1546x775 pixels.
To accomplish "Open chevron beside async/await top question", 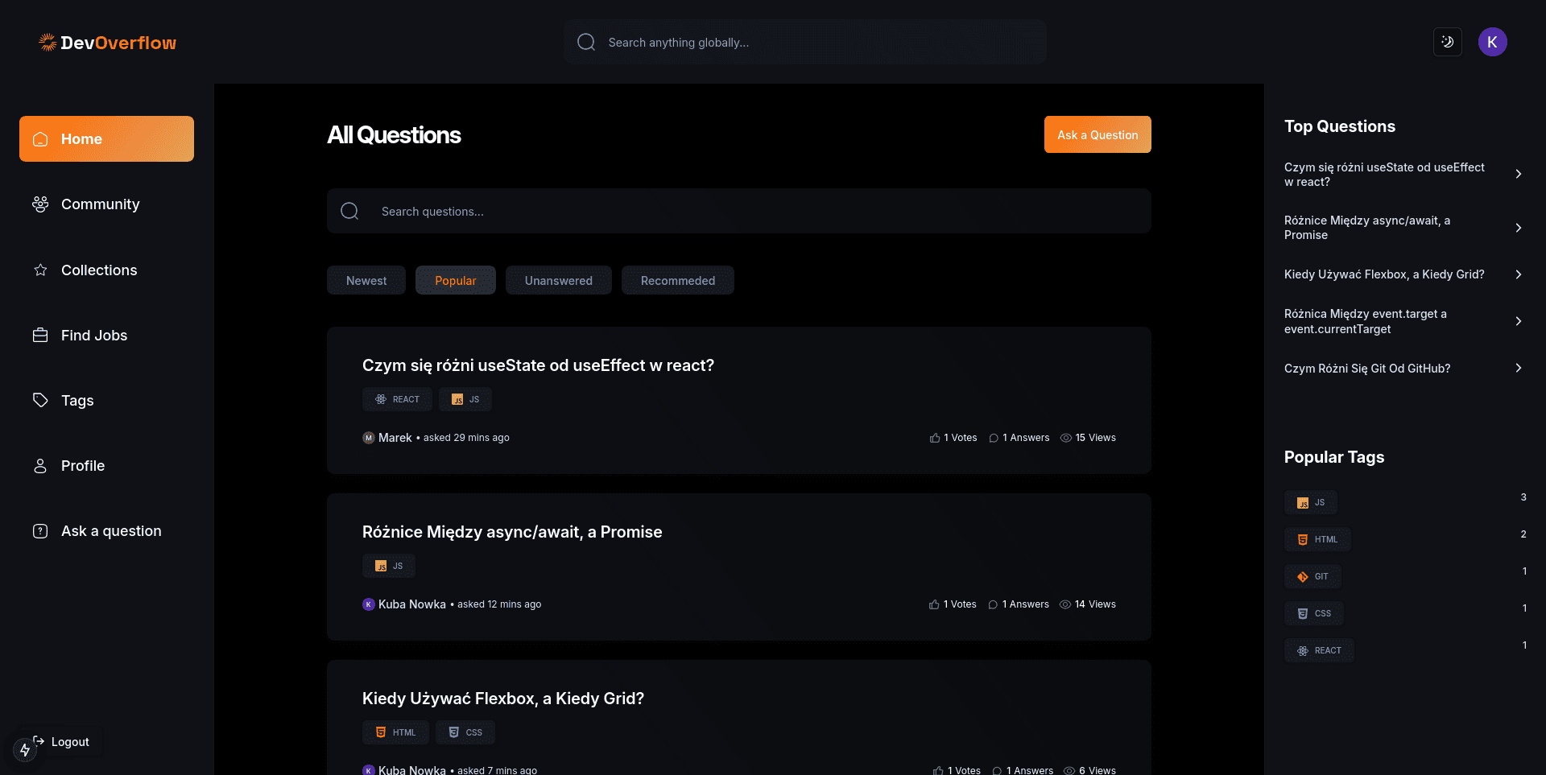I will pos(1518,228).
